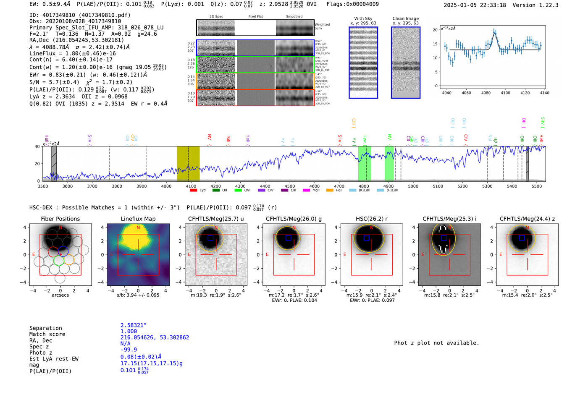Select the red-bordered 2D Spec fiber row
Image resolution: width=588 pixels, height=400 pixels.
point(255,97)
